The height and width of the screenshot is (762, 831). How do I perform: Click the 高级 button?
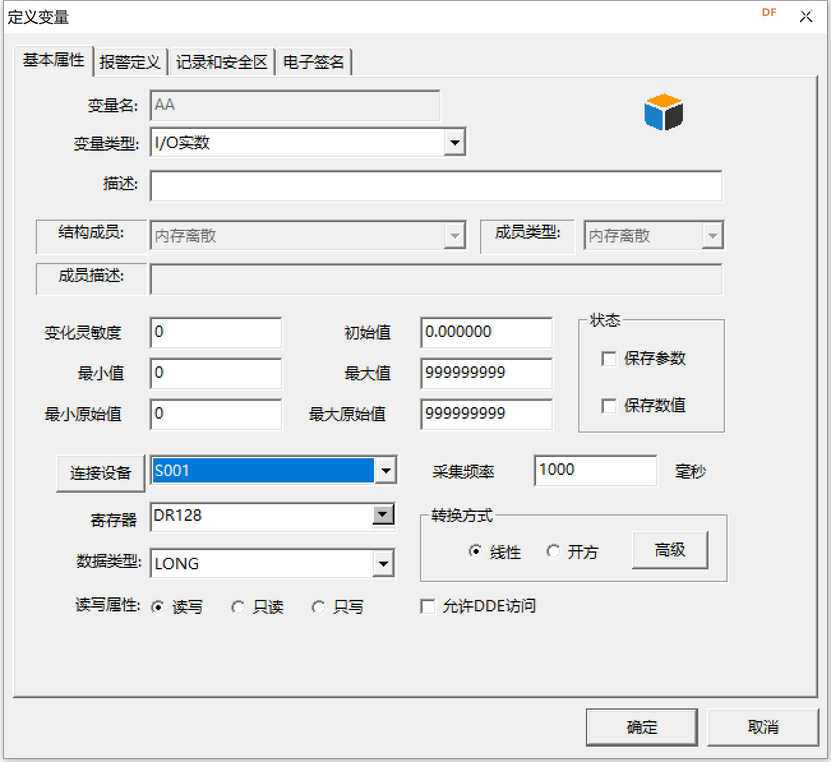(x=670, y=549)
